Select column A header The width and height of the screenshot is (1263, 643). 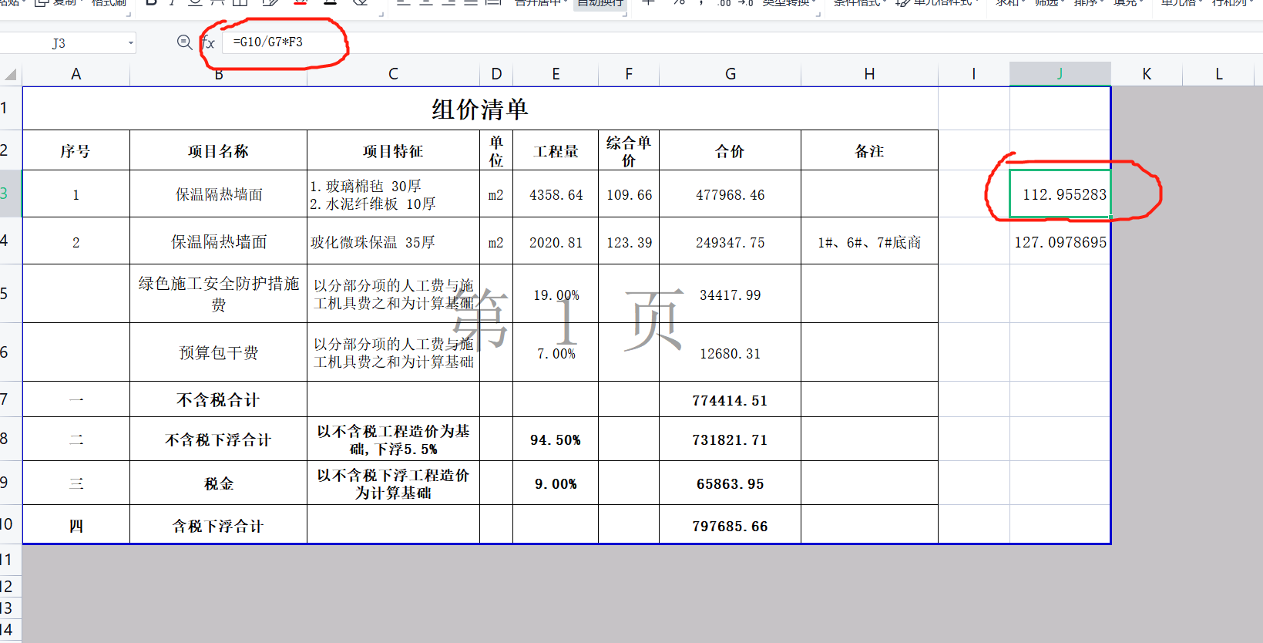pos(76,74)
